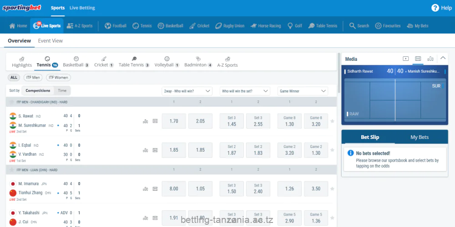Star the ITF Men Chandigarh competition
The width and height of the screenshot is (455, 227).
(x=12, y=102)
